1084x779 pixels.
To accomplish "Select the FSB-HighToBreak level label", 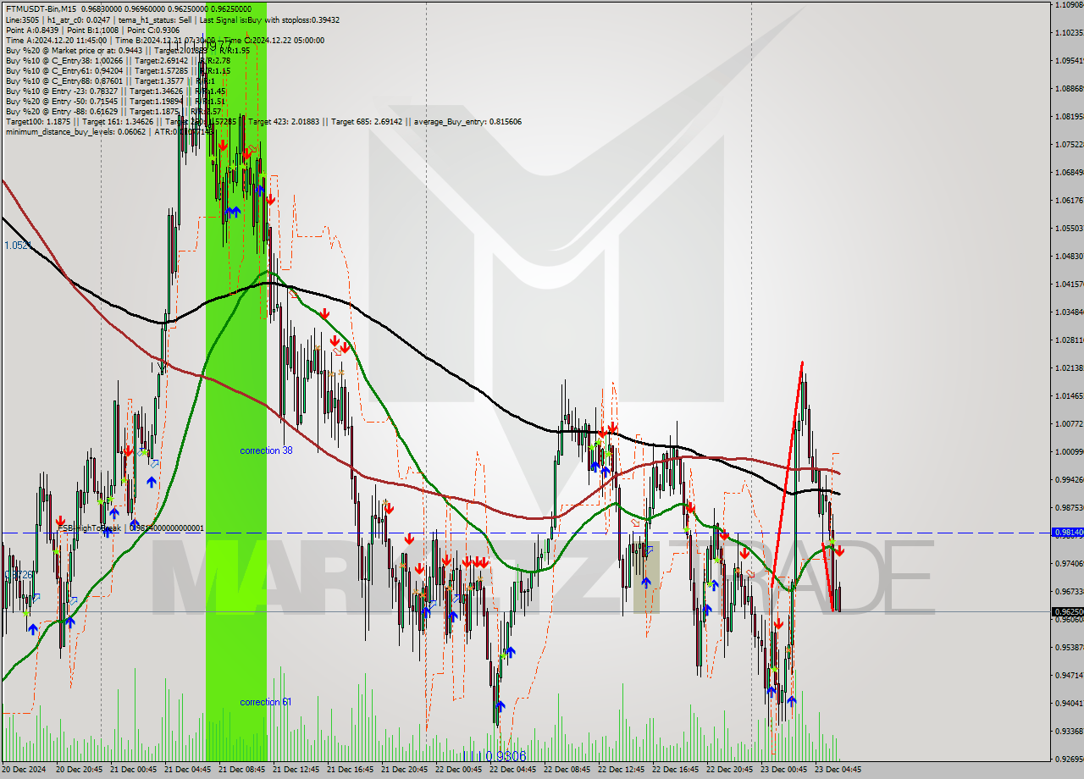I will click(x=130, y=528).
